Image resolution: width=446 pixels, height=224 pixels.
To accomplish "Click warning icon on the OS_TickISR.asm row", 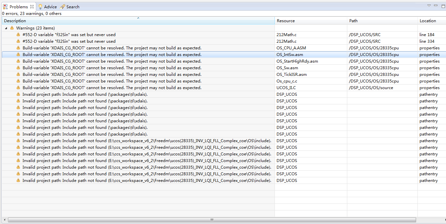I will click(x=18, y=75).
